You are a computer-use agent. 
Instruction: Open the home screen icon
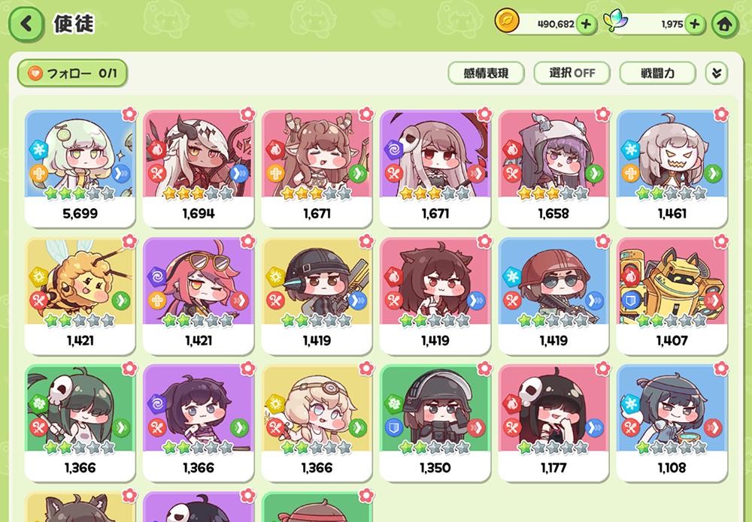coord(725,23)
